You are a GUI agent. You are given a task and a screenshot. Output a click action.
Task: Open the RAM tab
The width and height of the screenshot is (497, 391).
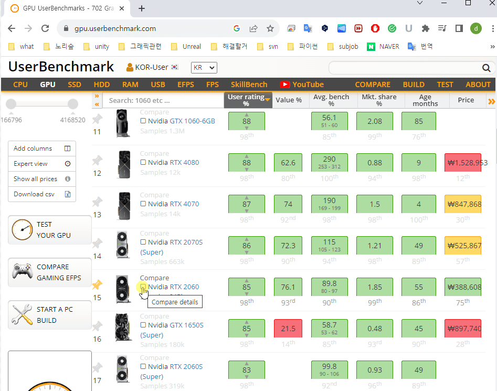click(x=130, y=84)
